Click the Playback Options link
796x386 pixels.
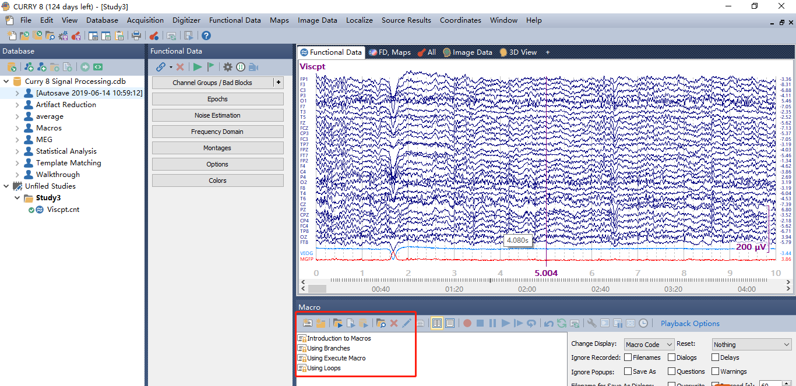coord(690,324)
